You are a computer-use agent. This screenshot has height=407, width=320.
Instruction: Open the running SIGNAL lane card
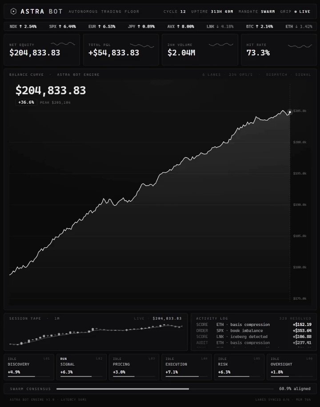(81, 367)
